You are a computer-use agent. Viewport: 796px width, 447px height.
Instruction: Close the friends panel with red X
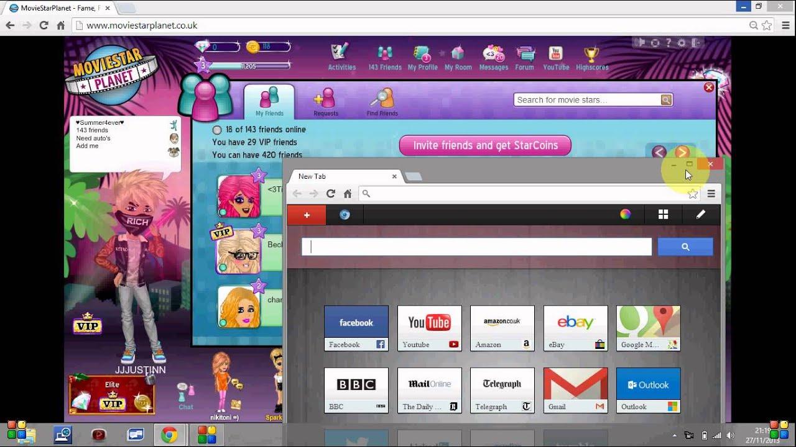tap(708, 88)
